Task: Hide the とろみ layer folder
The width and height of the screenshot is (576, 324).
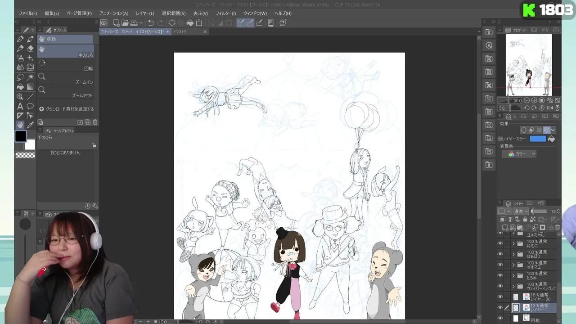Action: point(500,275)
